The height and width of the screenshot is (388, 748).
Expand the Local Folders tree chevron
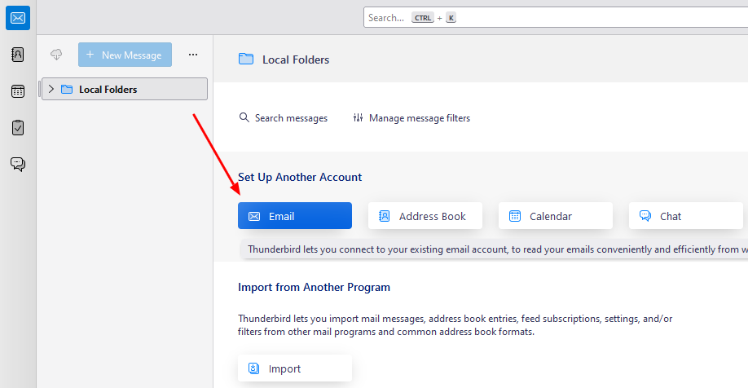click(x=52, y=90)
